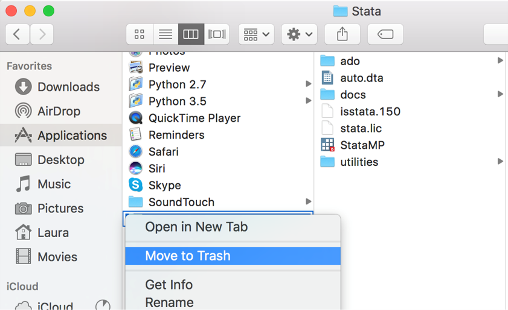Screen dimensions: 508x310
Task: Switch to cover flow view
Action: (217, 34)
